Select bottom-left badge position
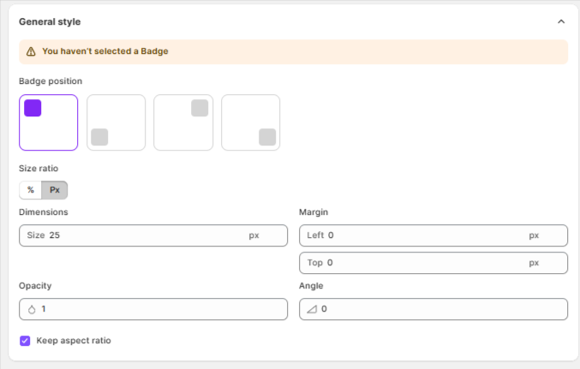The image size is (580, 369). pos(117,122)
